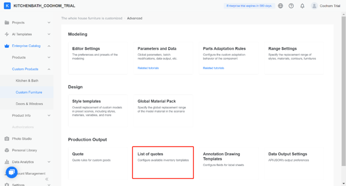Image resolution: width=346 pixels, height=186 pixels.
Task: Click the AI Templates lightning icon
Action: 7,34
